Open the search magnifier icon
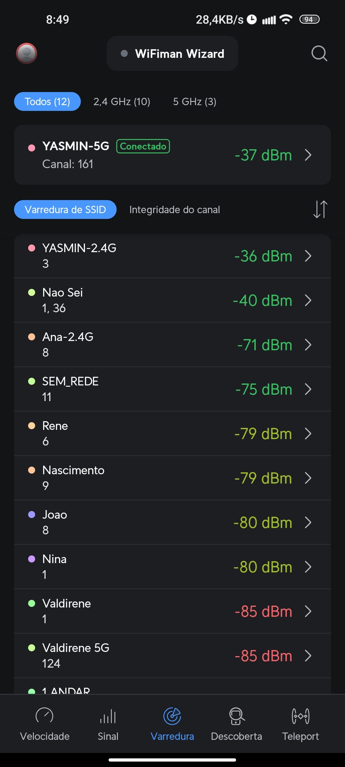Screen dimensions: 345x767 pos(319,53)
